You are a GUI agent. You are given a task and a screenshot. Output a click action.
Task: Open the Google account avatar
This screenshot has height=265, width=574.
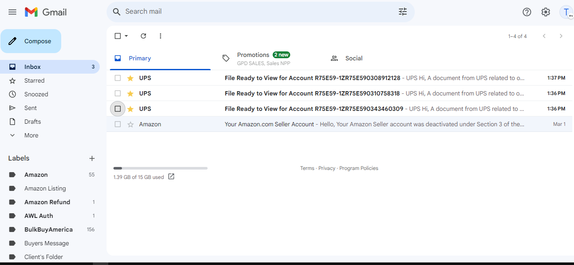pos(566,12)
